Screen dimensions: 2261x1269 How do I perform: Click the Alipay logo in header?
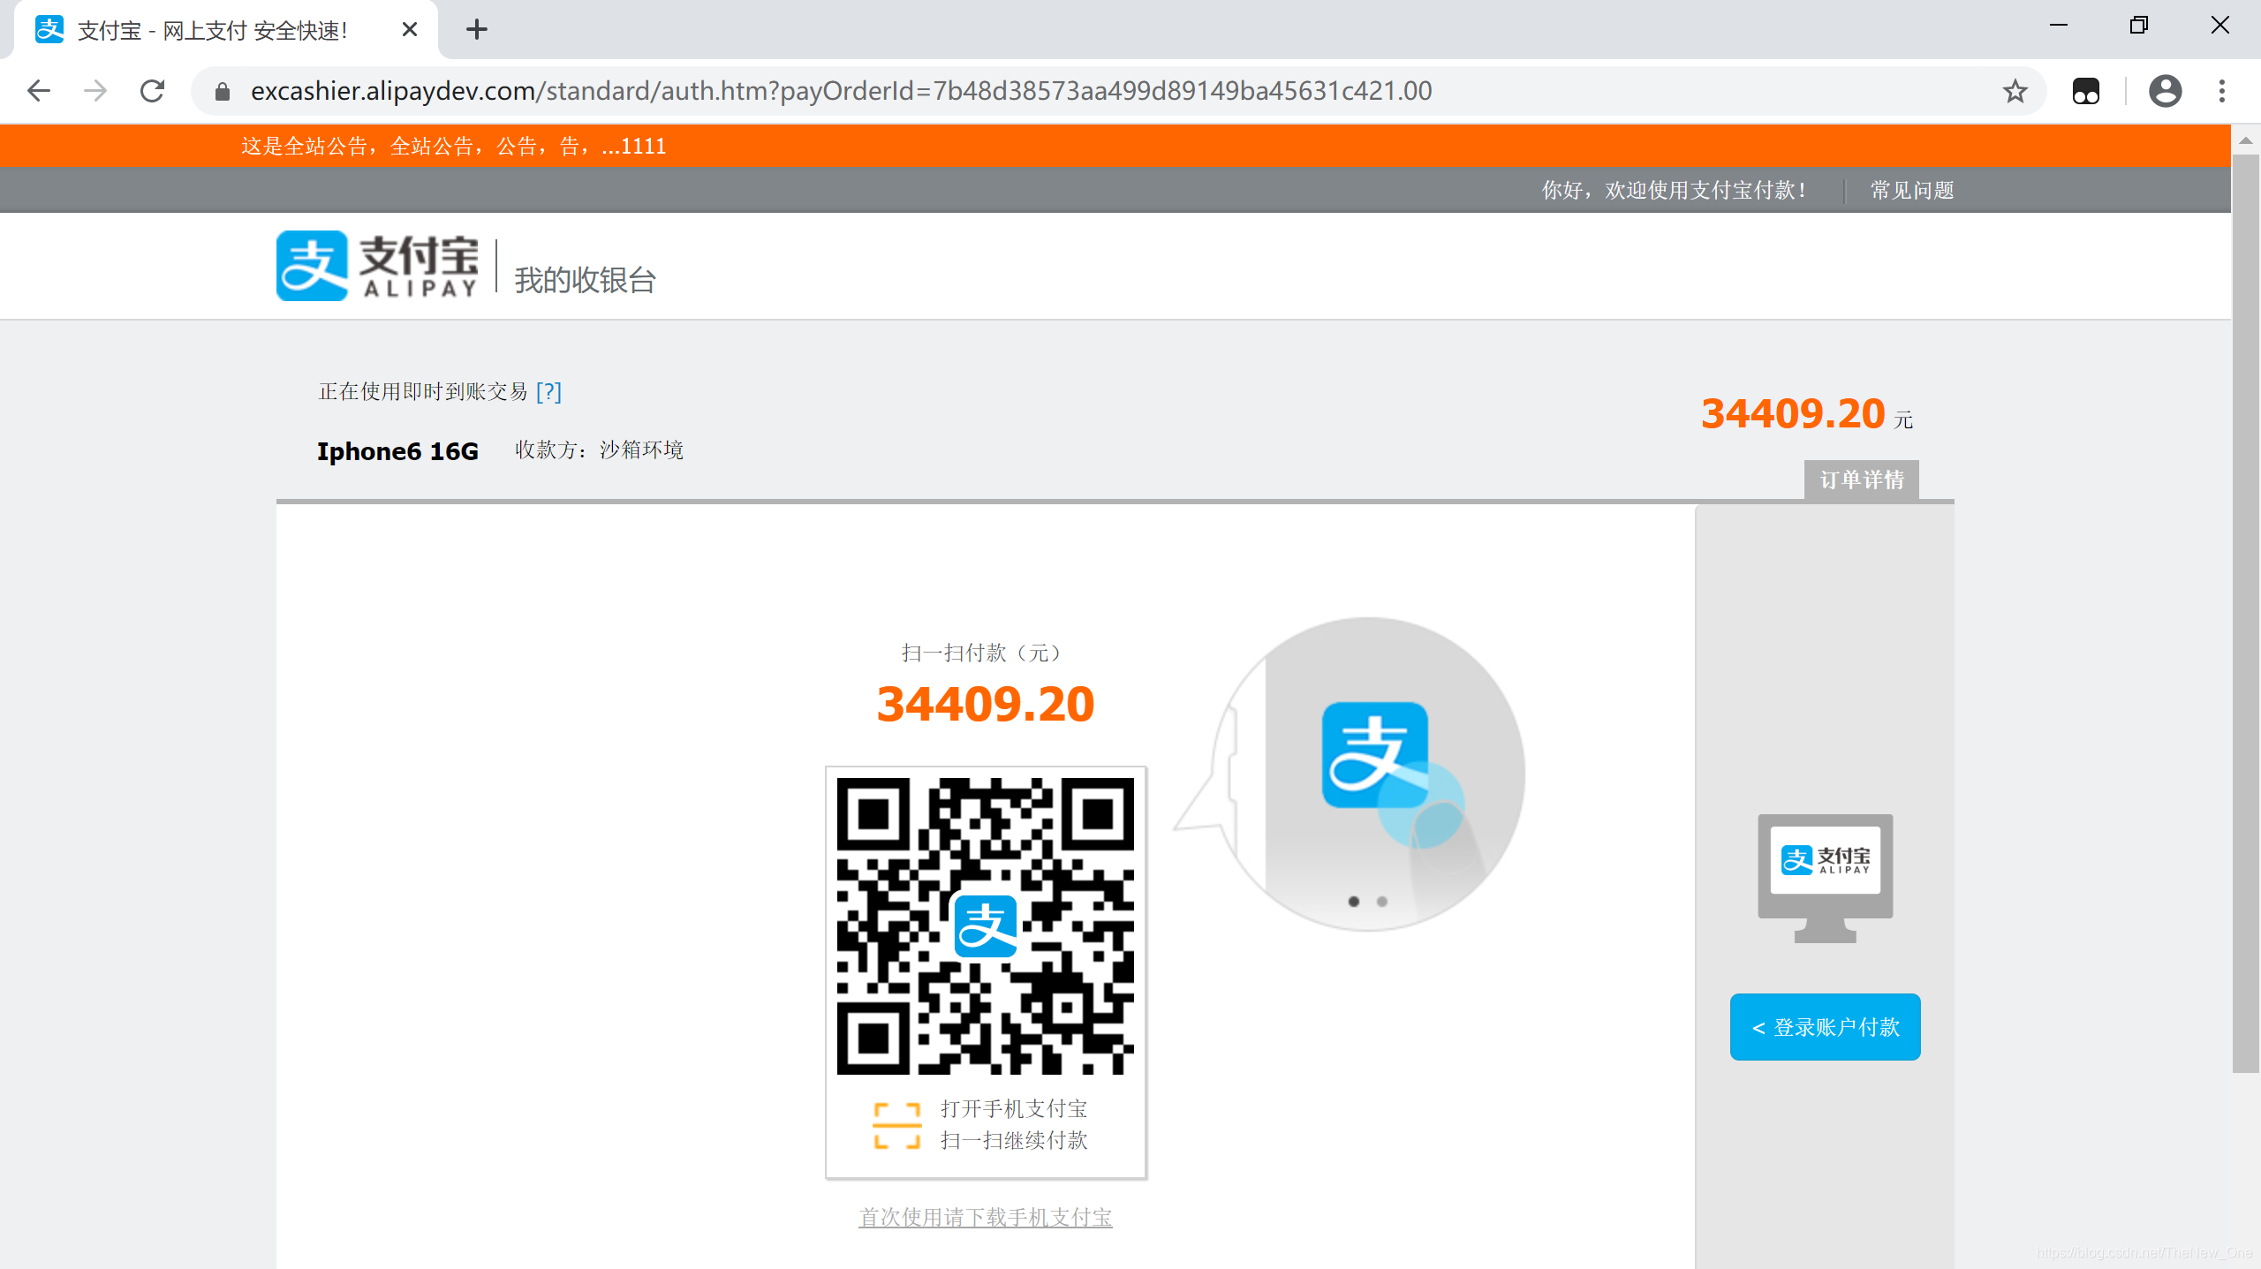point(378,266)
